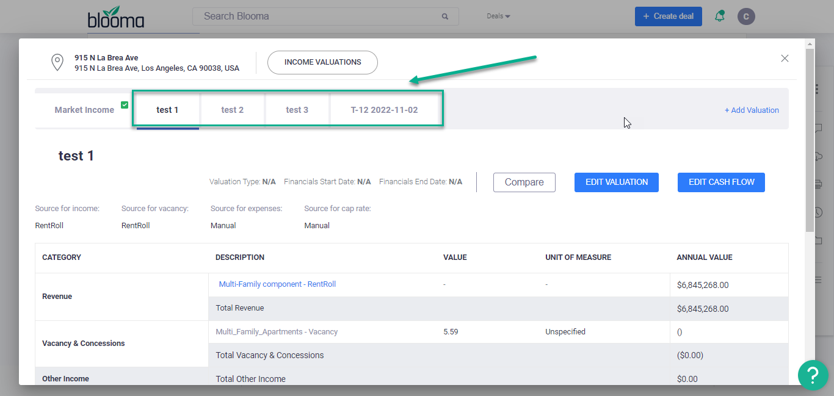Click the Edit Valuation button
Image resolution: width=834 pixels, height=396 pixels.
click(617, 182)
